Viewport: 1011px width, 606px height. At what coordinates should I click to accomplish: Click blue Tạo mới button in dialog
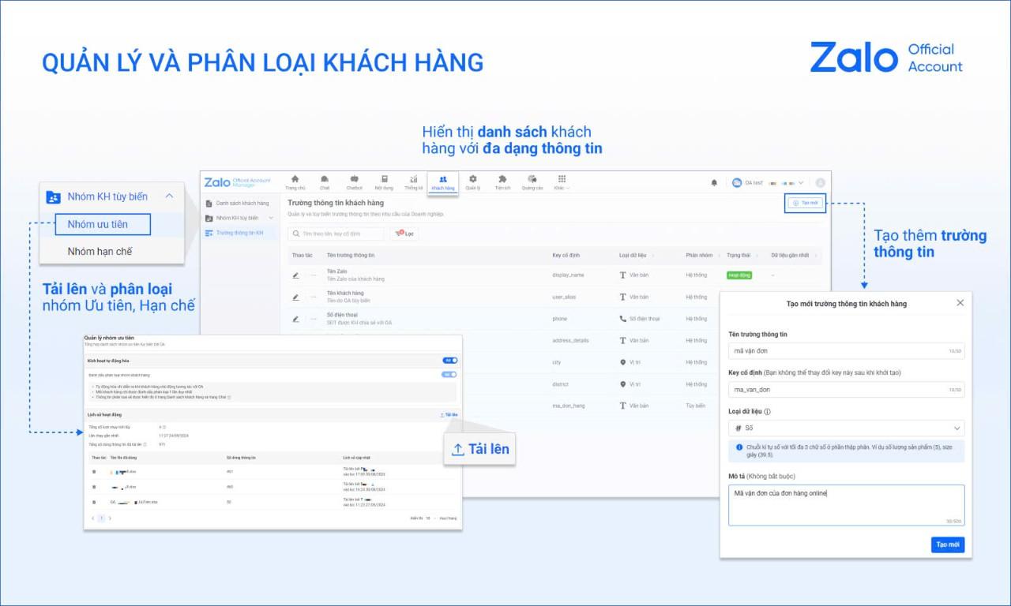pyautogui.click(x=948, y=544)
